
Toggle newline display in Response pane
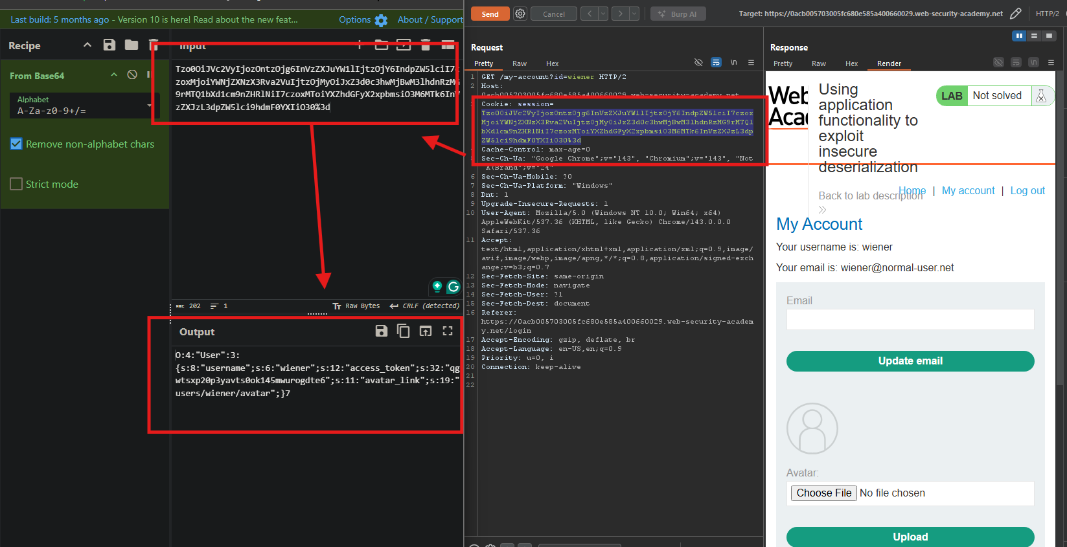pos(1033,63)
